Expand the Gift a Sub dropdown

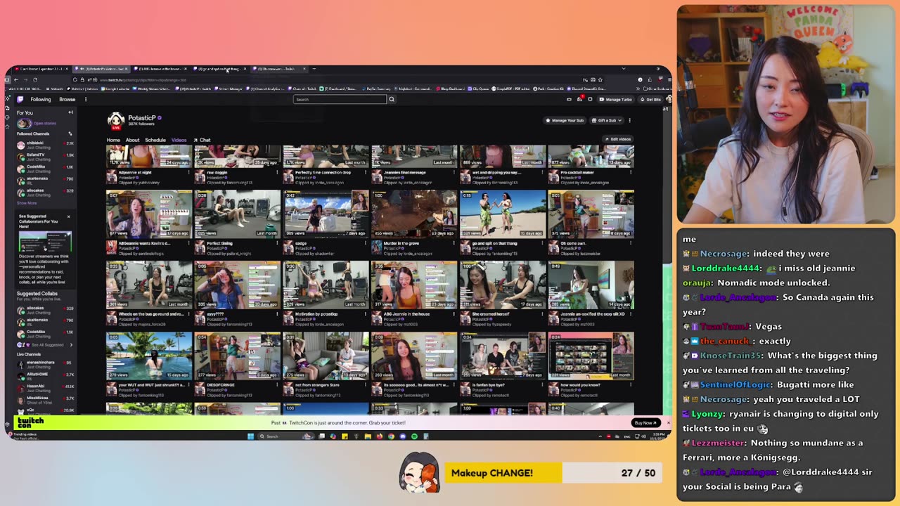coord(621,120)
